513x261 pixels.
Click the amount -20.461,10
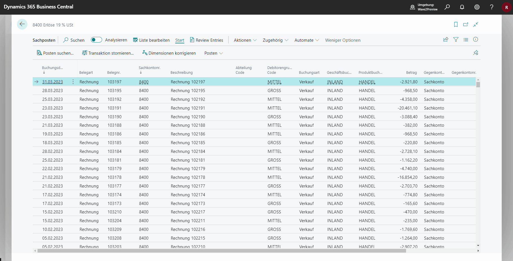point(407,108)
